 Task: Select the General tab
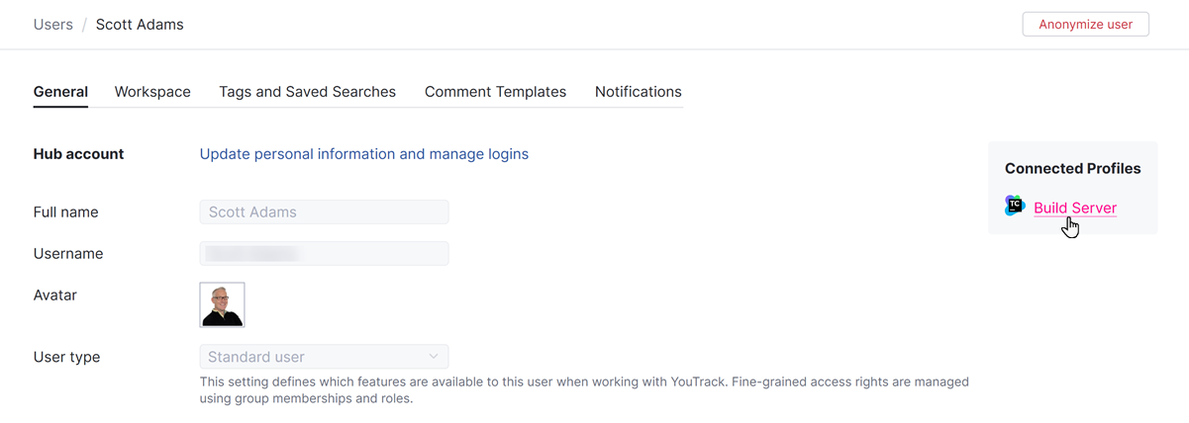[x=60, y=92]
